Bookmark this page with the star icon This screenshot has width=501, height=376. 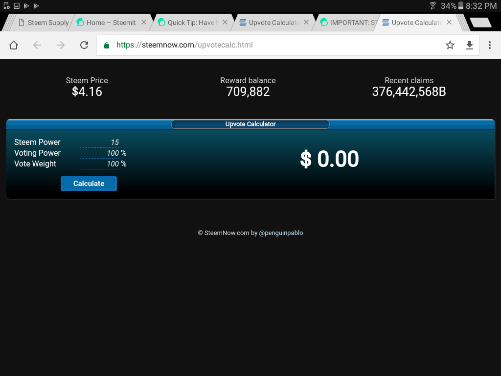point(450,45)
